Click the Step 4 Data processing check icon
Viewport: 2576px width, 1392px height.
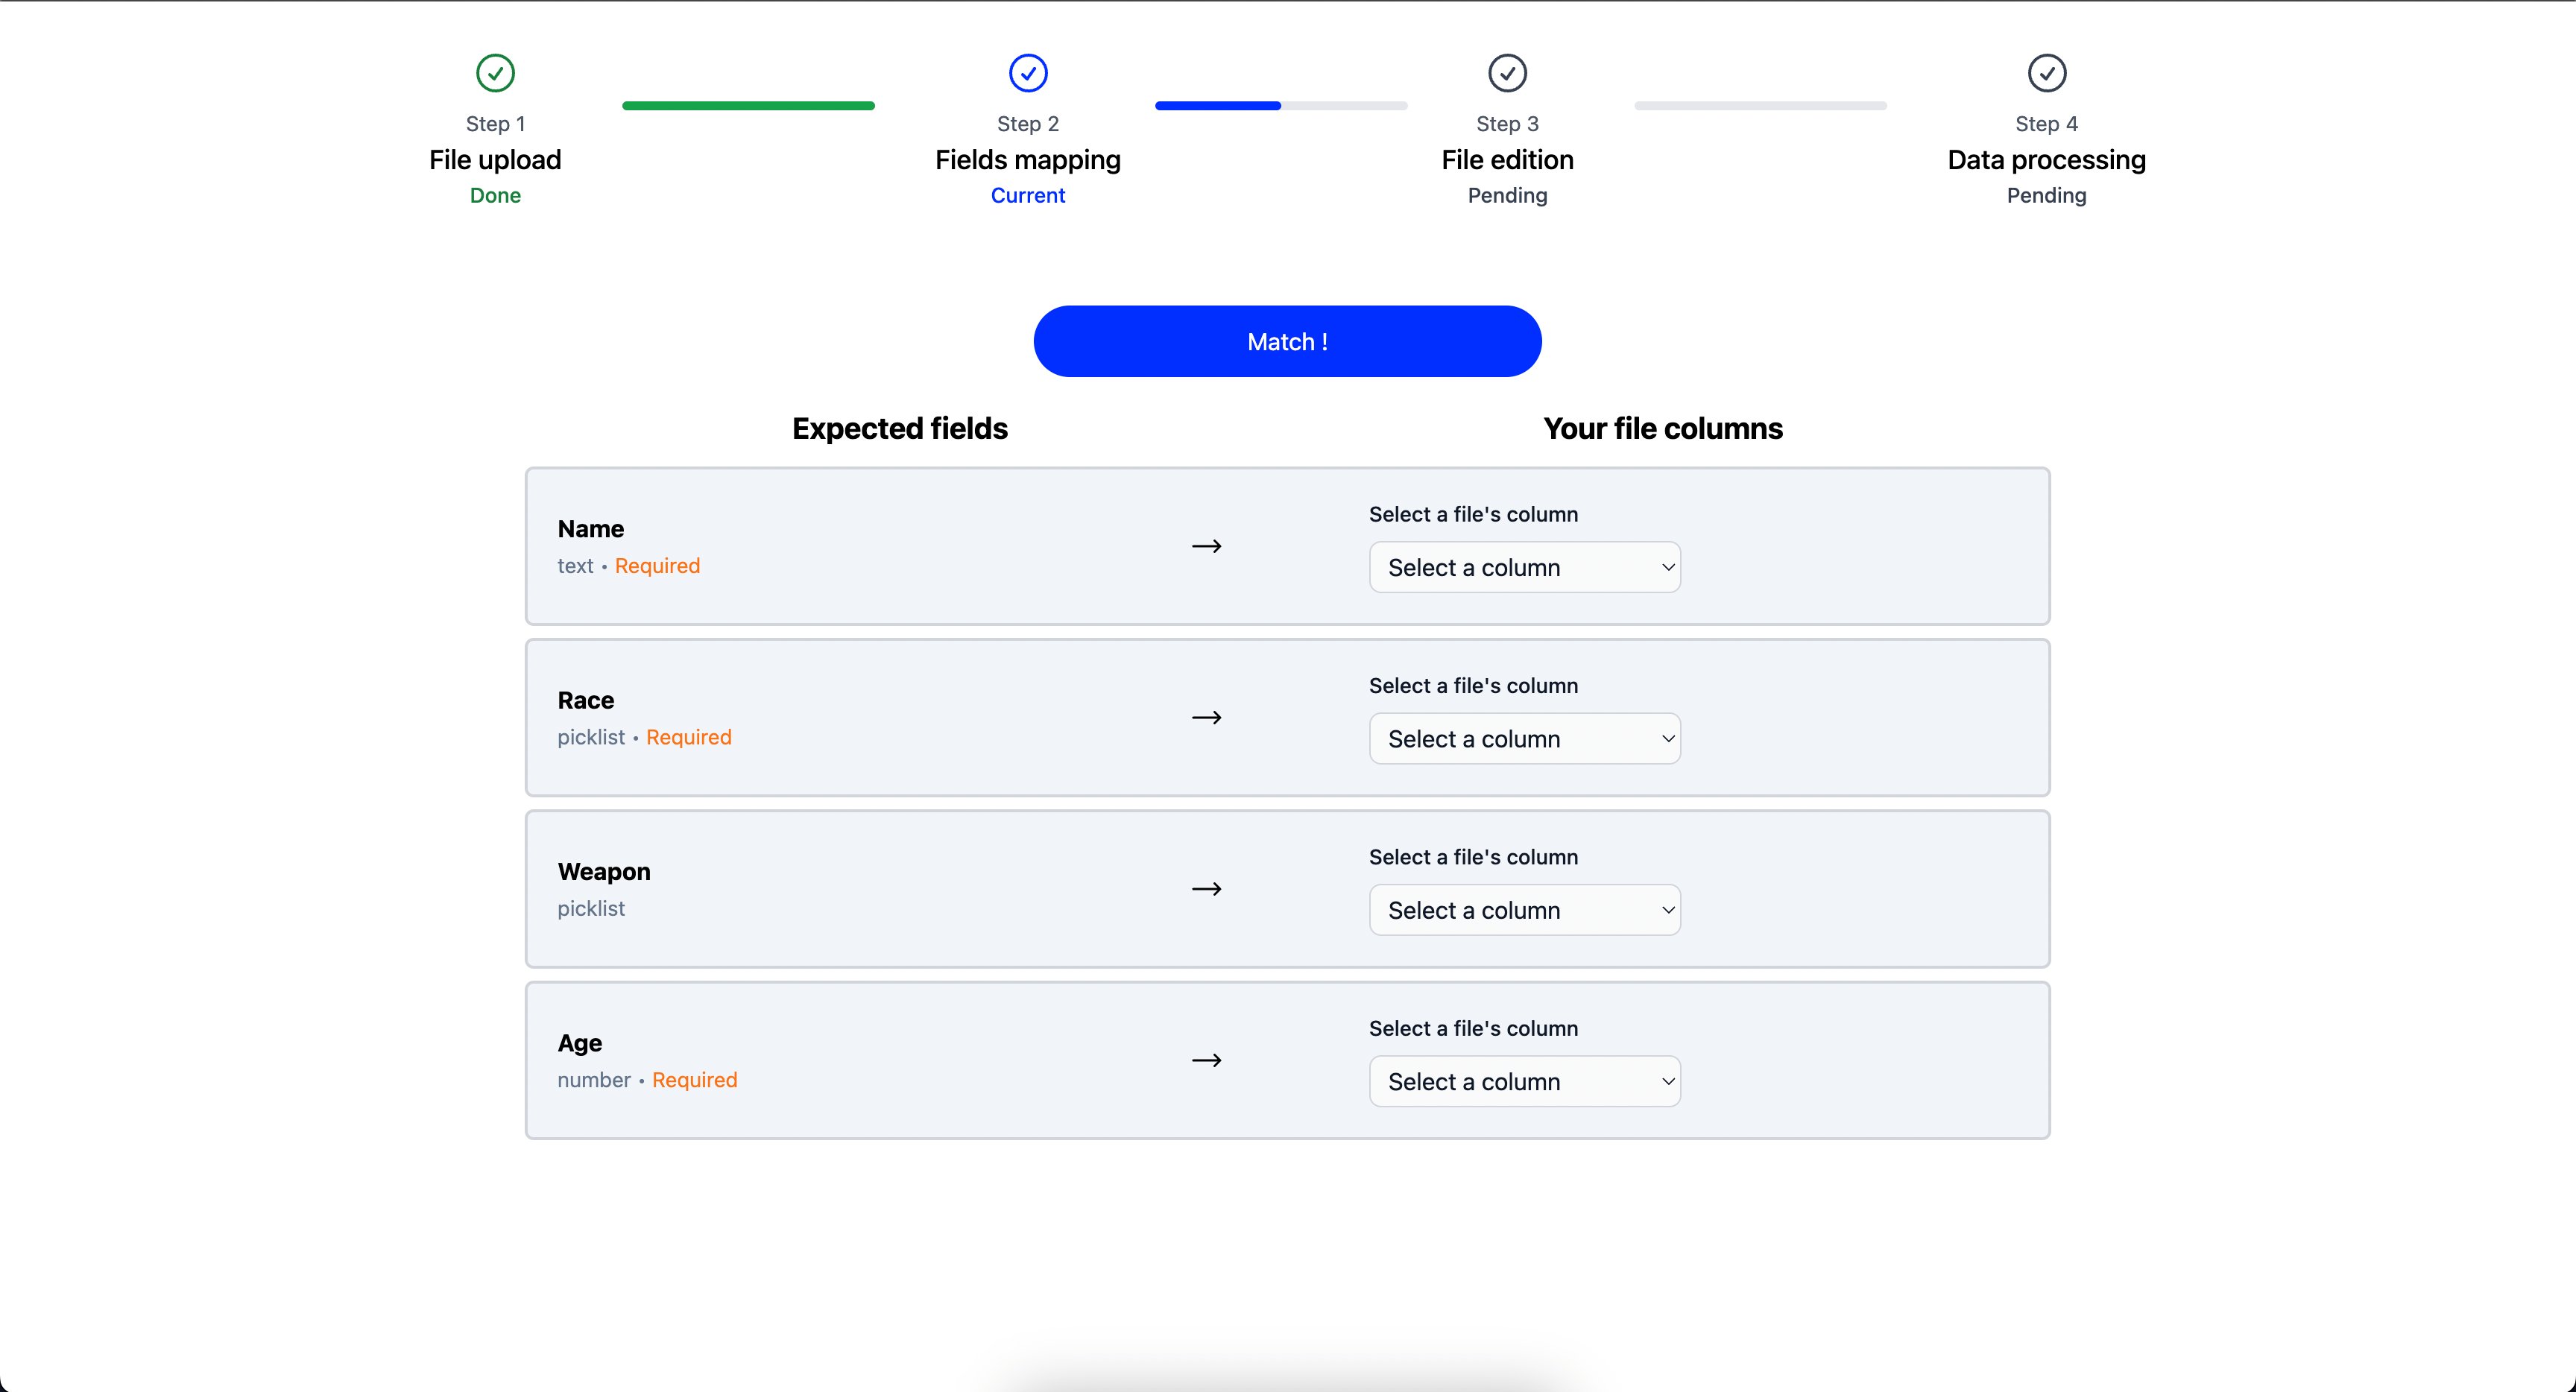[2046, 72]
